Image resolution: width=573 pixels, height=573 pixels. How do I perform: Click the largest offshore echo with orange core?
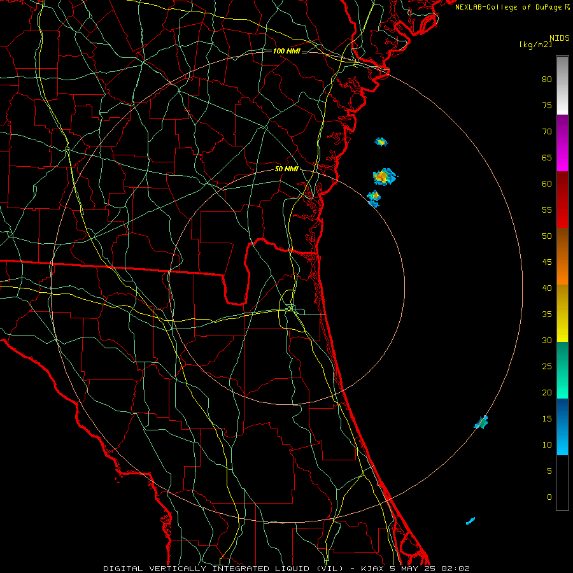(x=384, y=176)
